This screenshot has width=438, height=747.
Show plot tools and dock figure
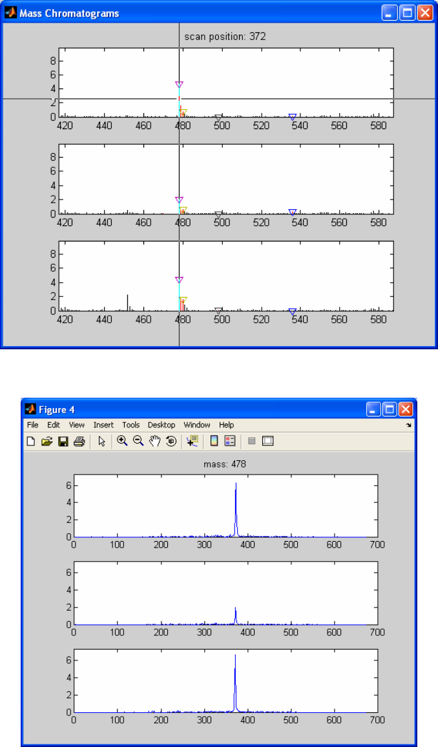(x=268, y=441)
